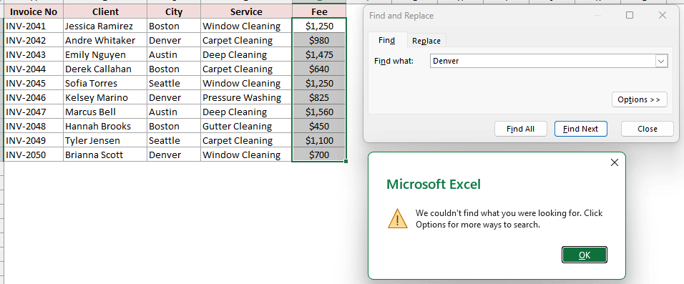Click the Find what input field
This screenshot has width=684, height=284.
tap(542, 61)
